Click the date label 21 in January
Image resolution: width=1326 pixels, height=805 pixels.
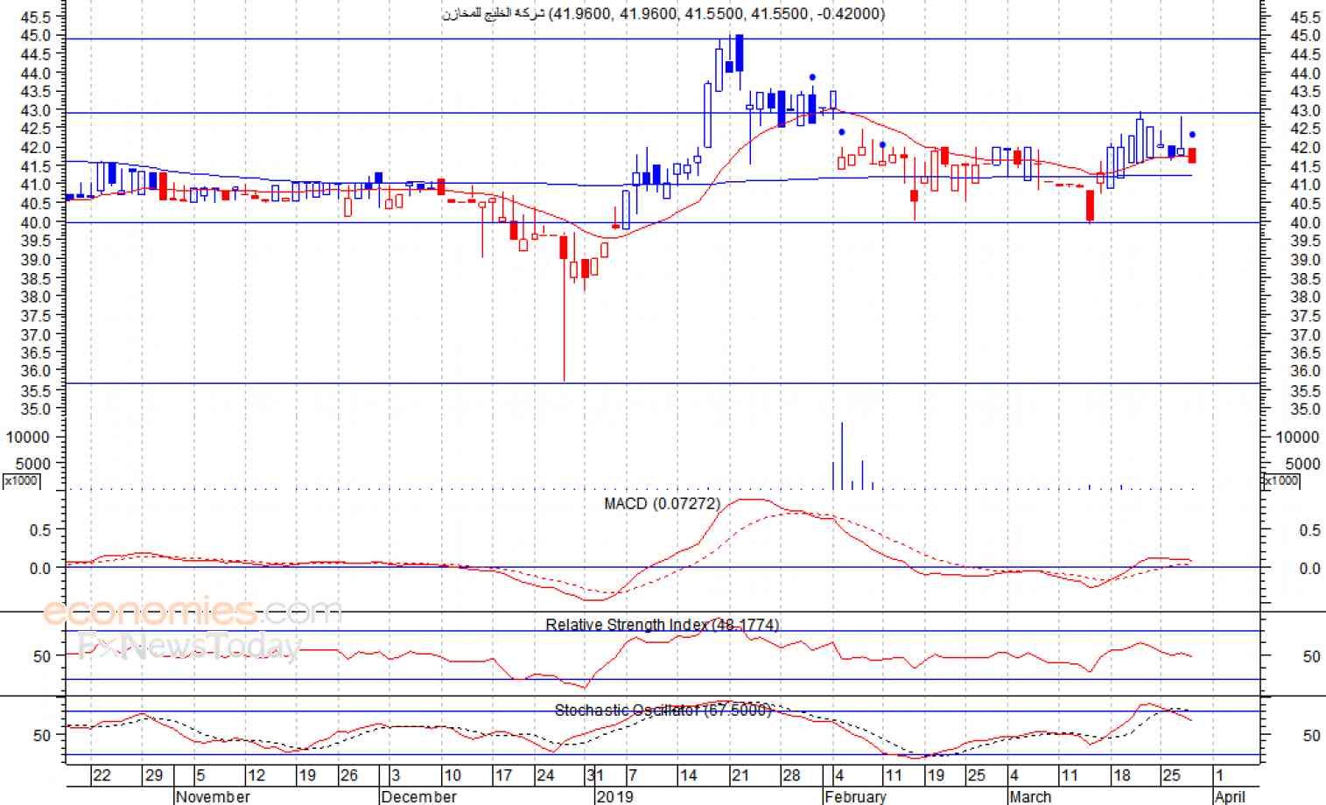click(740, 775)
